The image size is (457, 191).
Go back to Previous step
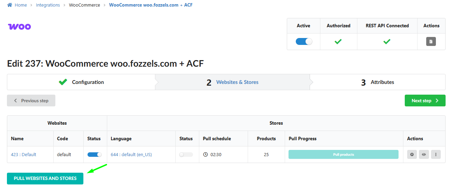click(31, 101)
